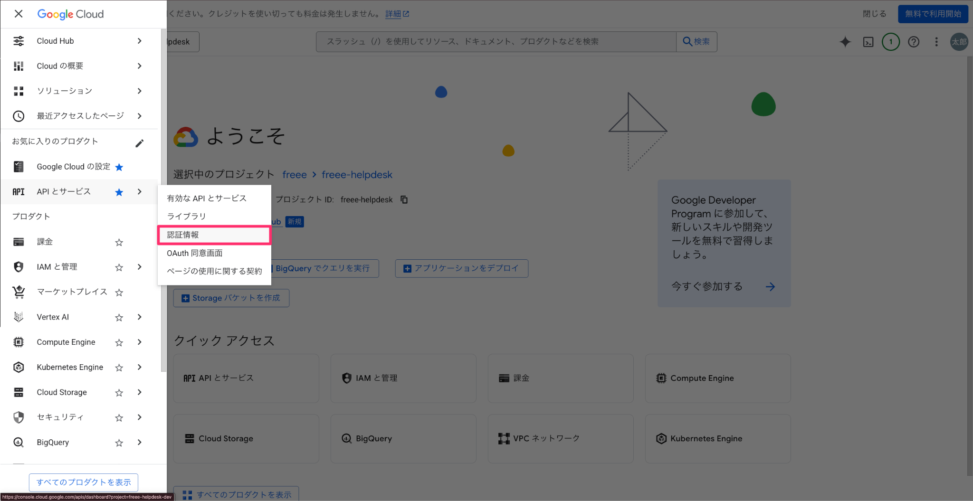Pin 課金 with its star
Viewport: 973px width, 501px height.
point(119,242)
